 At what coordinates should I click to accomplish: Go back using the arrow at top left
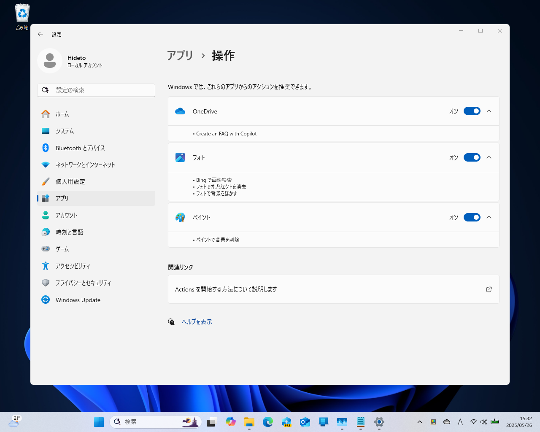click(x=40, y=34)
